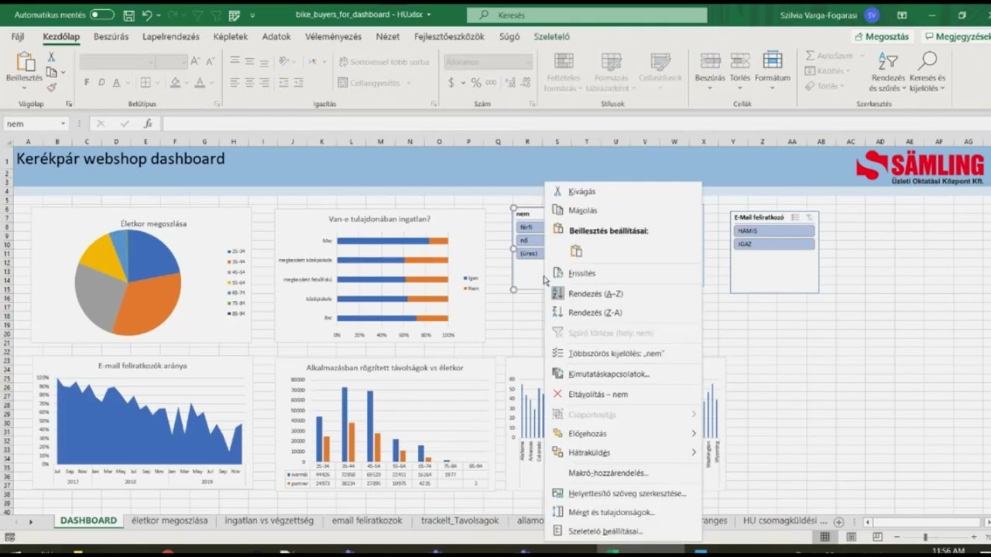Click the cut scissors icon in ribbon
Image resolution: width=991 pixels, height=557 pixels.
click(x=51, y=57)
